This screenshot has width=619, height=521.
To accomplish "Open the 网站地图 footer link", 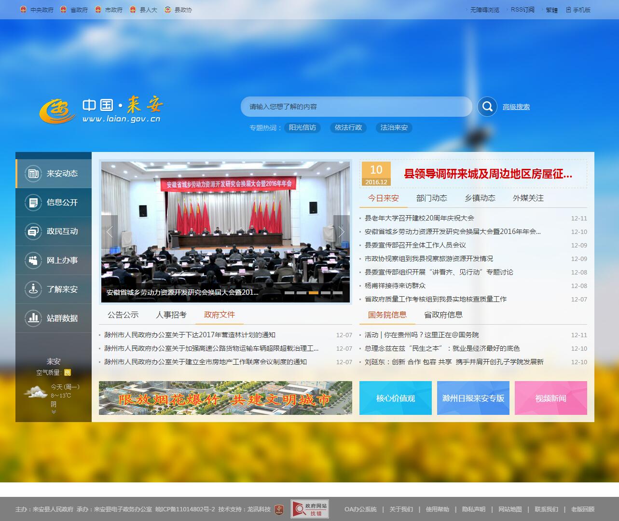I will point(510,509).
